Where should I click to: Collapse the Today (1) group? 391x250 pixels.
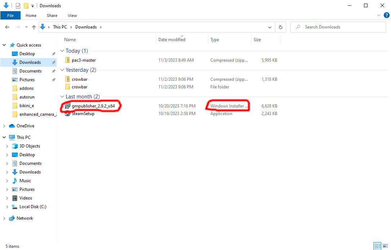pos(62,51)
